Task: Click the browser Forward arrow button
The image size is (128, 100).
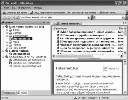Action: (x=9, y=17)
